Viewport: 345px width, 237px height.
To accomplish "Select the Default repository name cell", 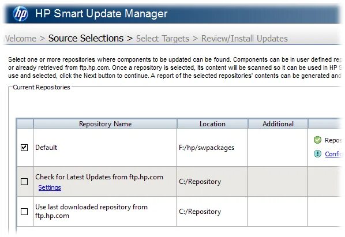I will 105,148.
